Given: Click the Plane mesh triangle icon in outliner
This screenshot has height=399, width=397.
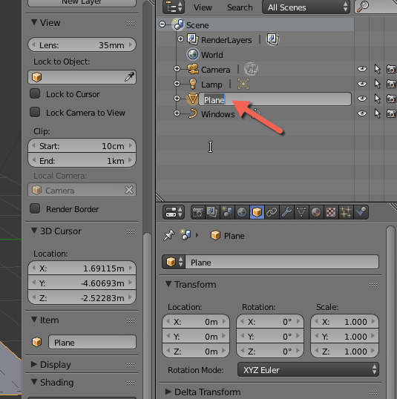Looking at the screenshot, I should click(x=193, y=99).
